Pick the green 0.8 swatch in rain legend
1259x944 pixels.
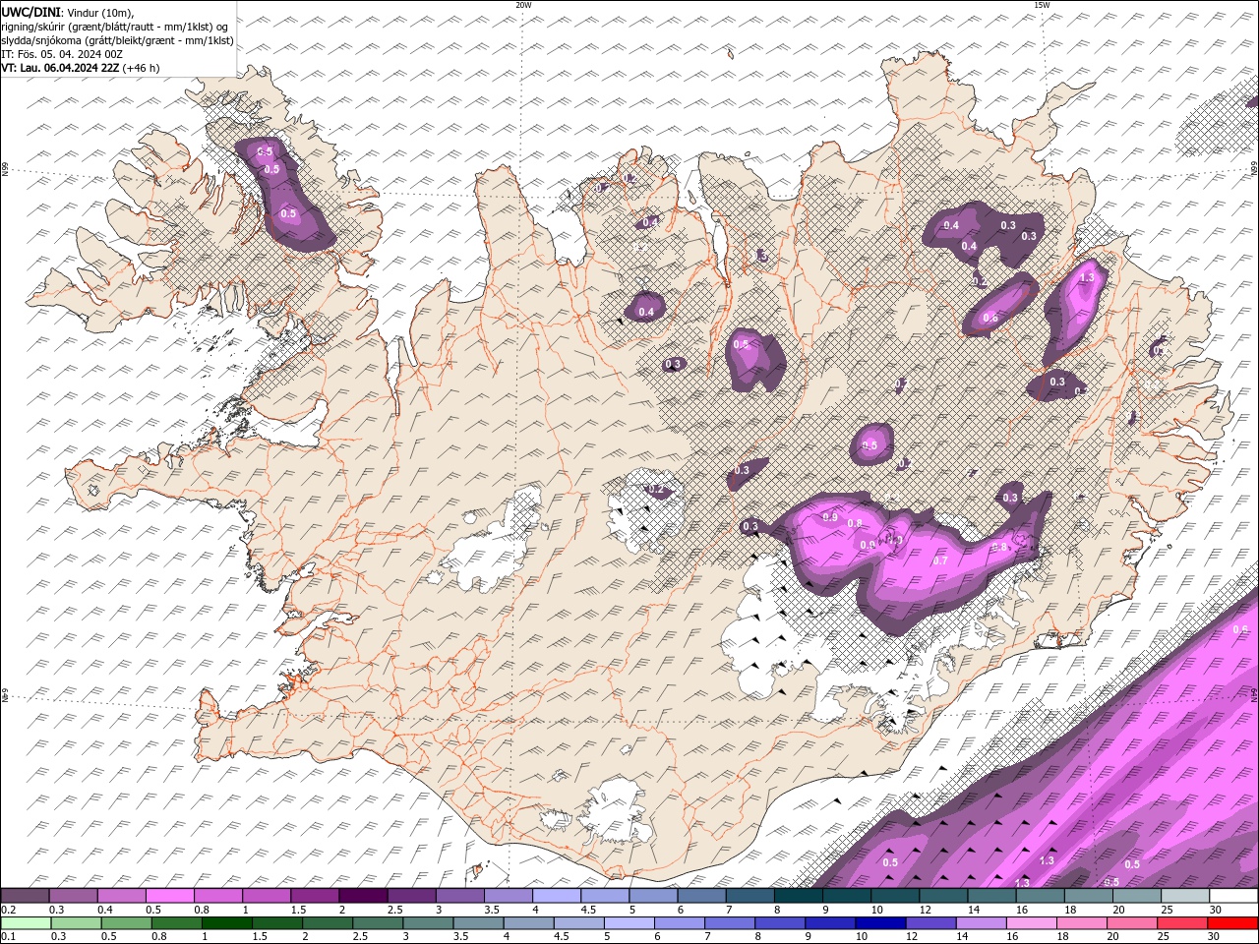175,923
